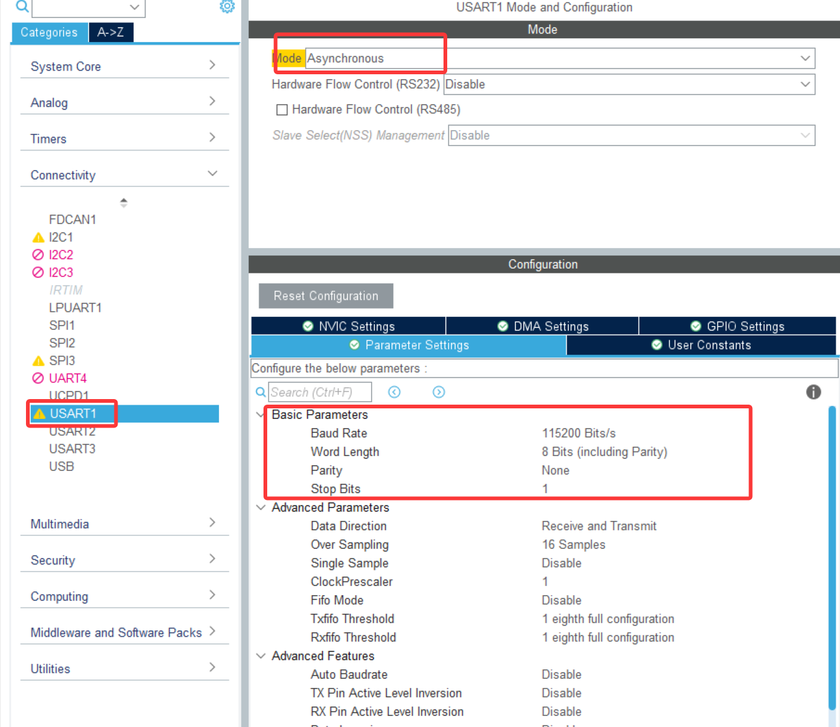Select I2C1 with the warning icon

61,237
